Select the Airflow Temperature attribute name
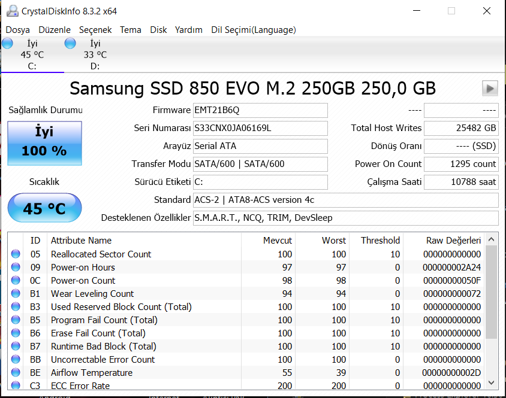The image size is (506, 398). tap(92, 372)
